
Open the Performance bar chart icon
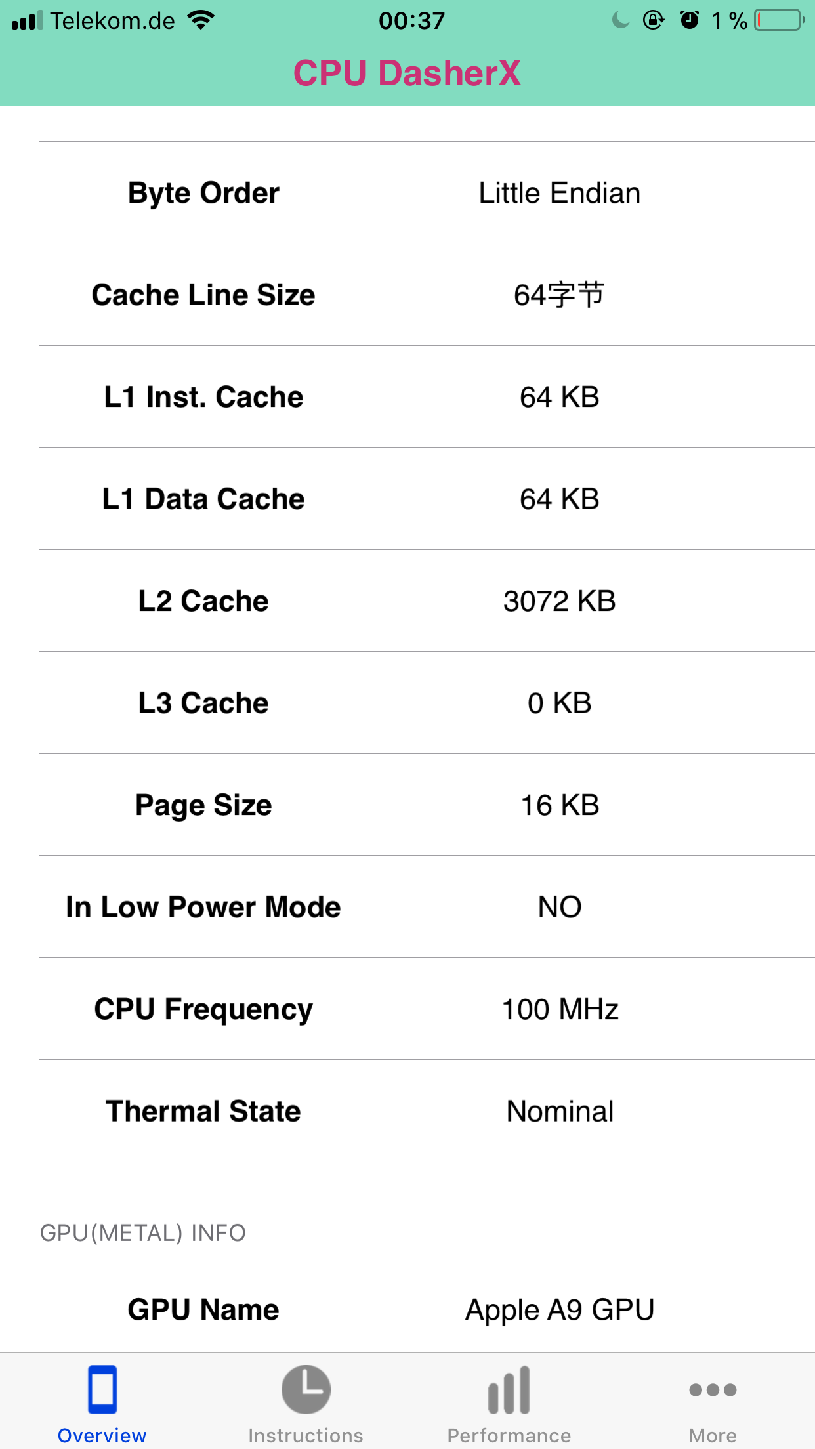tap(509, 1389)
